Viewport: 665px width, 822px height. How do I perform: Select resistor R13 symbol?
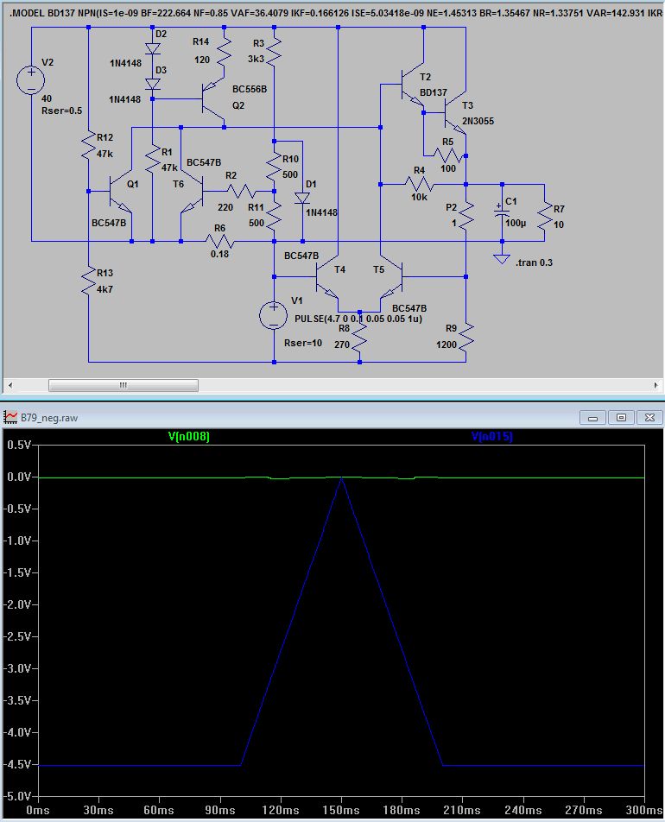88,281
